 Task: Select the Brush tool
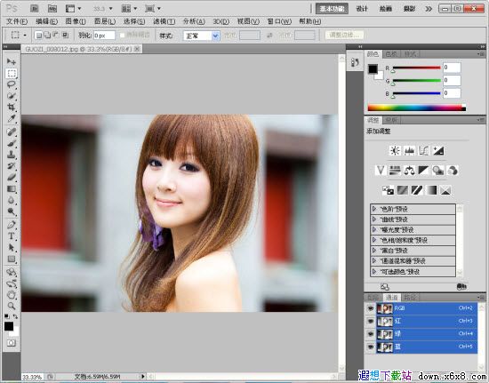coord(12,143)
